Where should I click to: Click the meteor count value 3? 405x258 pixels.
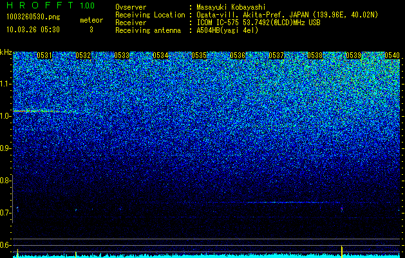91,30
